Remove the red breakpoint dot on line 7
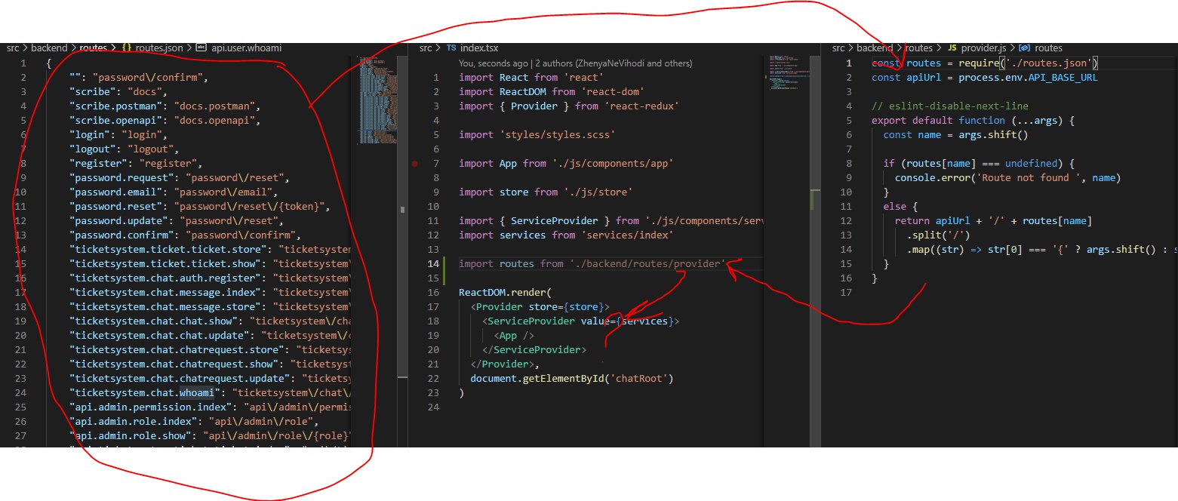 tap(415, 164)
